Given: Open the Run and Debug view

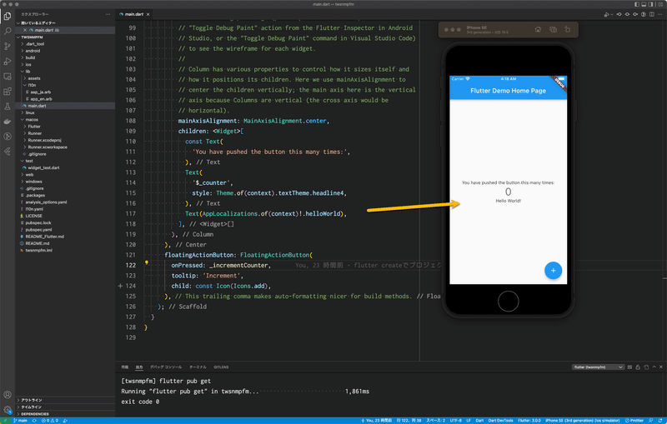Looking at the screenshot, I should [x=8, y=62].
